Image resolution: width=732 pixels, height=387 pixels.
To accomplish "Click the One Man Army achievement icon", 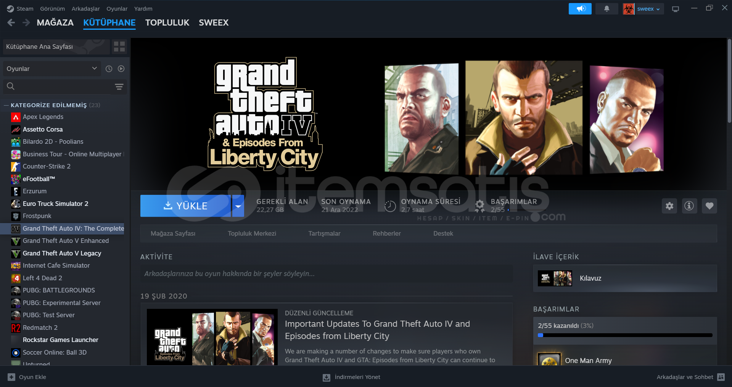I will 549,359.
